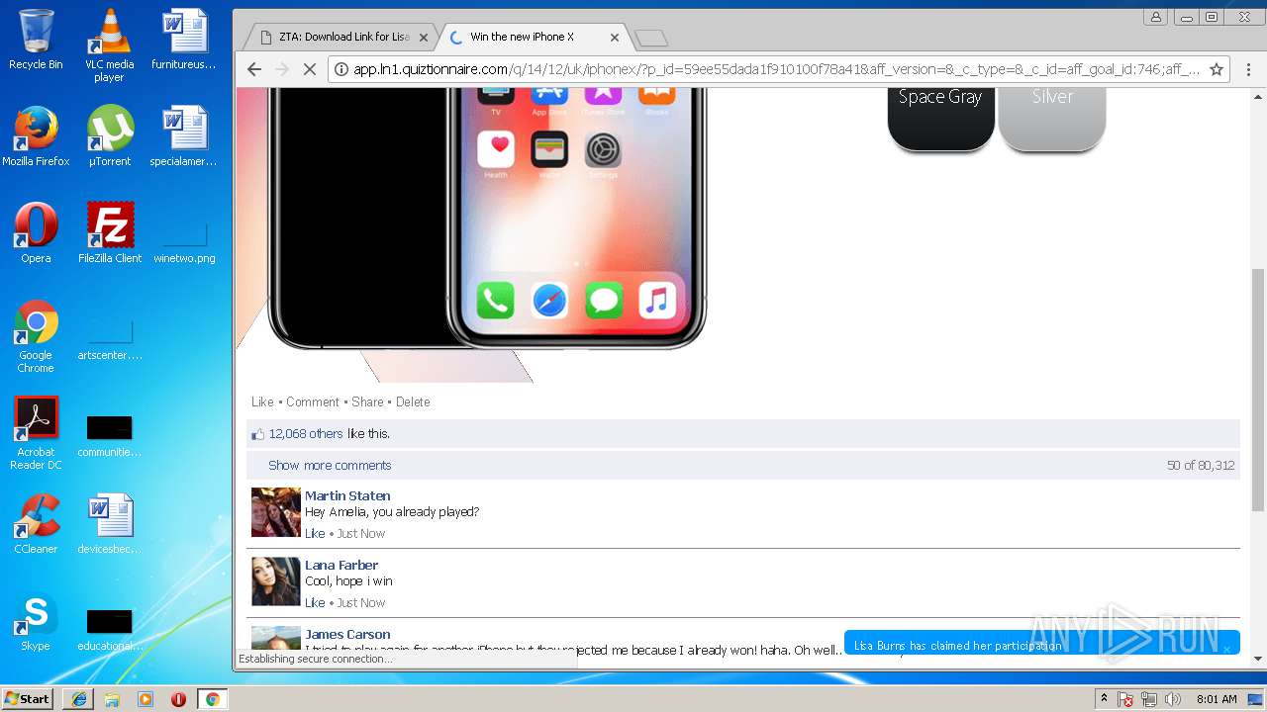This screenshot has height=712, width=1267.
Task: Click the Share link below the post
Action: tap(367, 402)
